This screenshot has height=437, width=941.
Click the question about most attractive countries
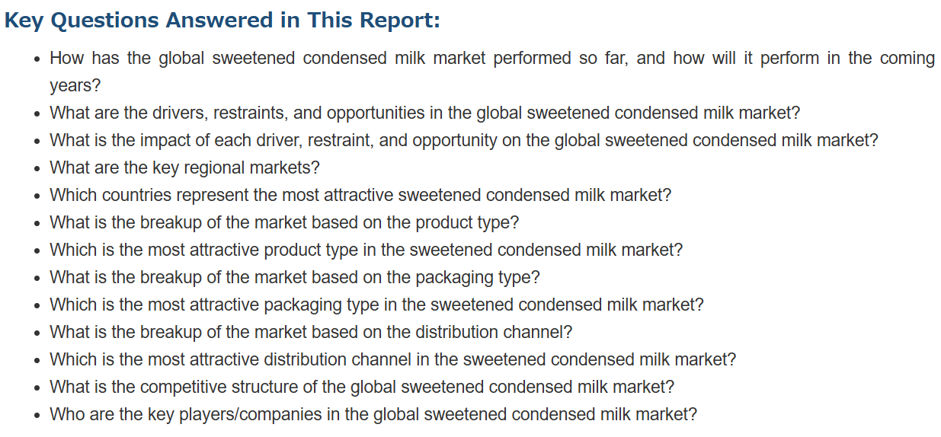tap(360, 195)
